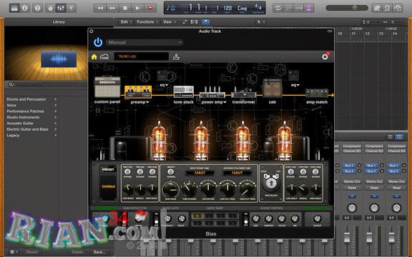
Task: Flip the Noise Gate on/off switch
Action: pyautogui.click(x=156, y=219)
